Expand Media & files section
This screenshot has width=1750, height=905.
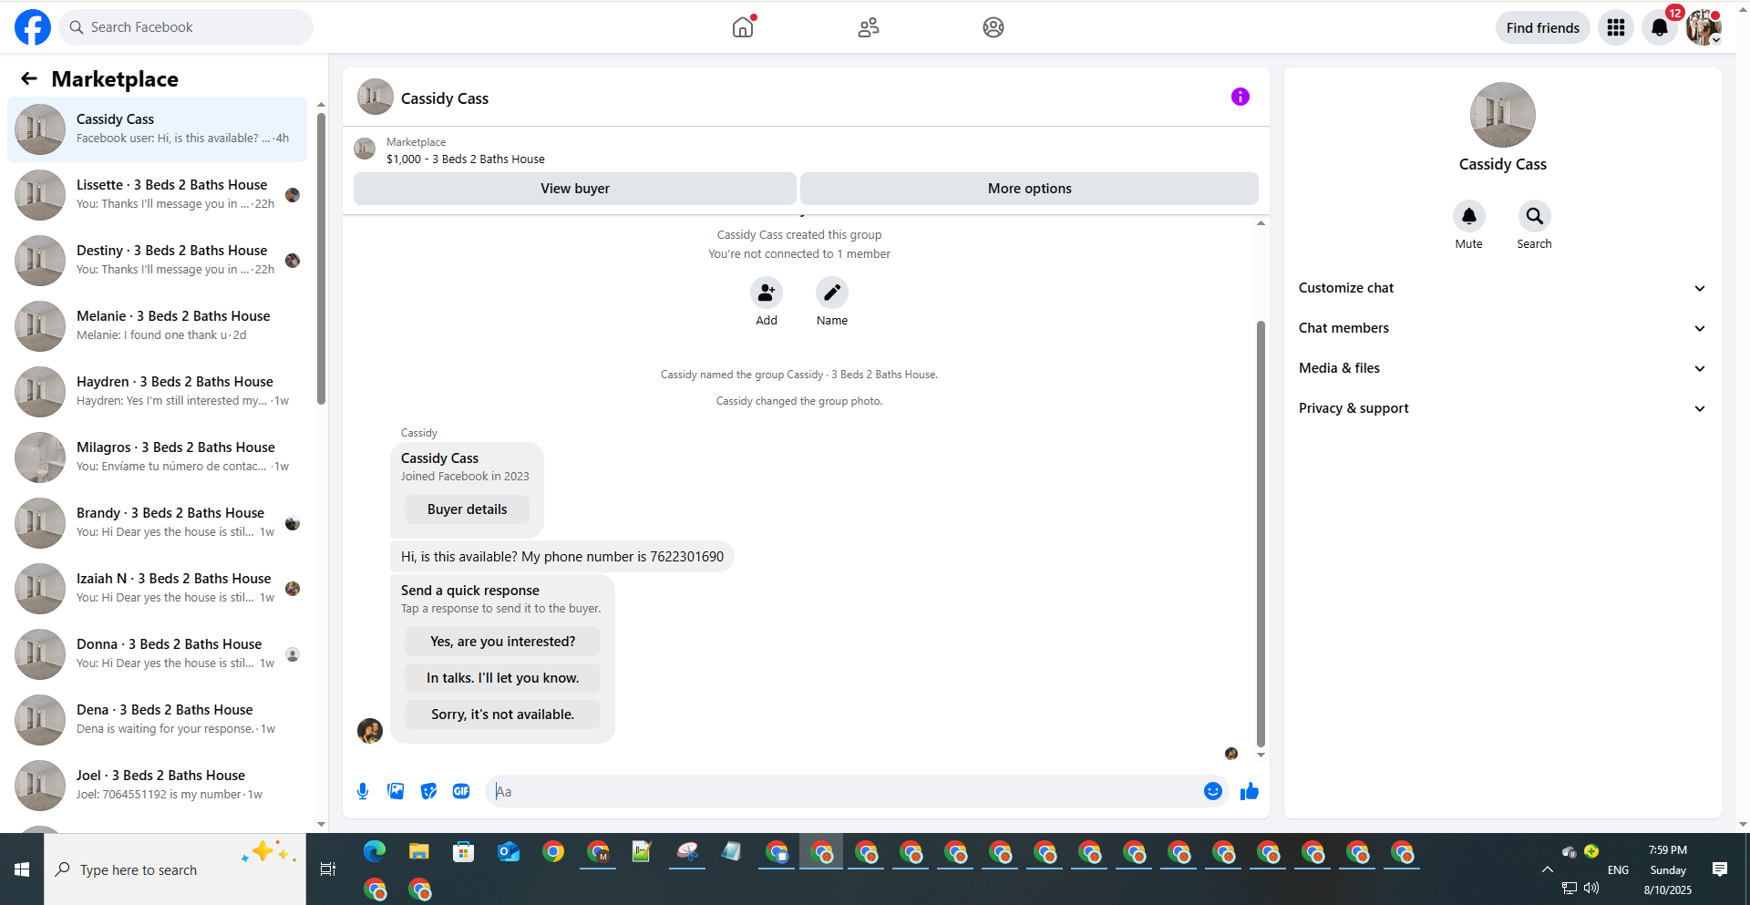coord(1503,368)
